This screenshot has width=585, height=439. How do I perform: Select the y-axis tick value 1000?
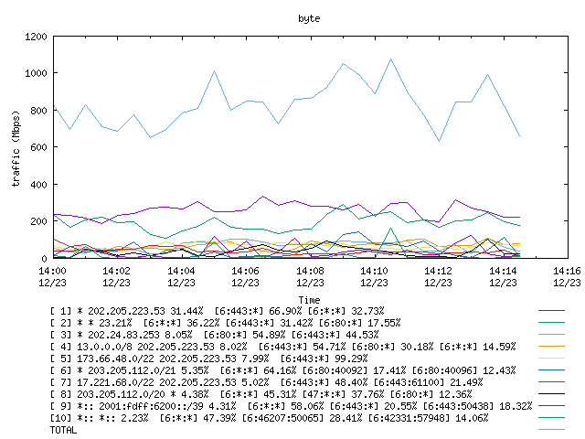pos(36,73)
